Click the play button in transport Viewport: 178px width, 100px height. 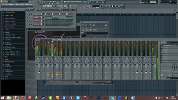[48, 6]
